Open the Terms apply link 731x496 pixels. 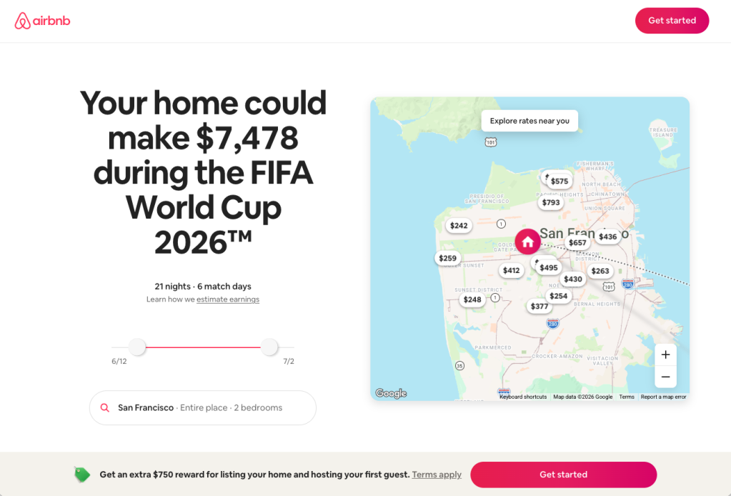(436, 474)
